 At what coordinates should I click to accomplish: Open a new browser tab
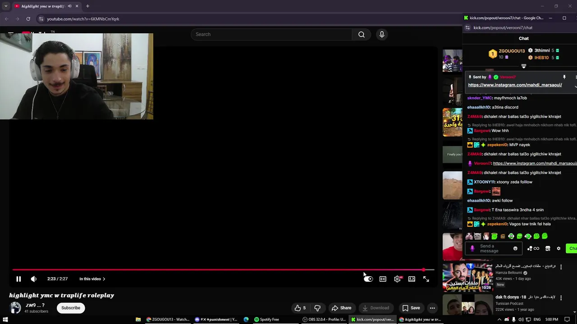87,6
